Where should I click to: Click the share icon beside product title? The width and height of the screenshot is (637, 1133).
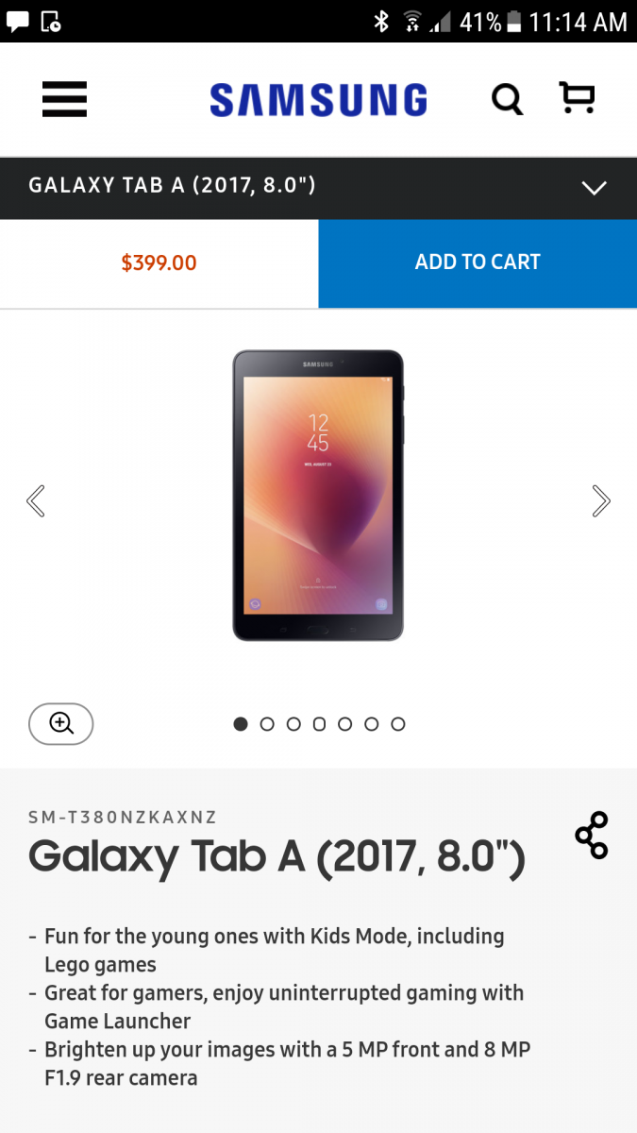pyautogui.click(x=592, y=835)
